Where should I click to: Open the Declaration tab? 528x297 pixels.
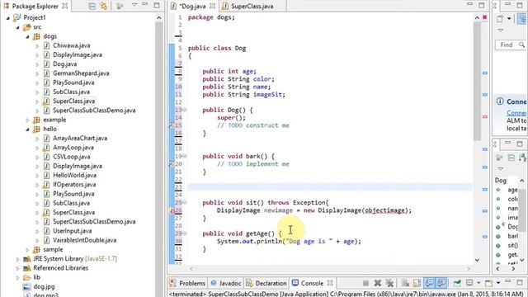pos(266,283)
